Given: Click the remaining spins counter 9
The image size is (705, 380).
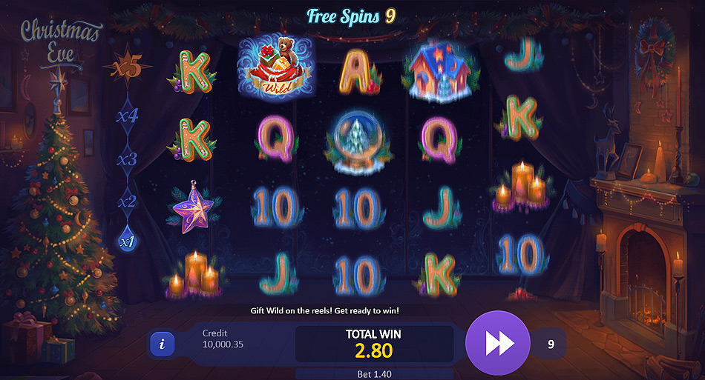Looking at the screenshot, I should (551, 344).
